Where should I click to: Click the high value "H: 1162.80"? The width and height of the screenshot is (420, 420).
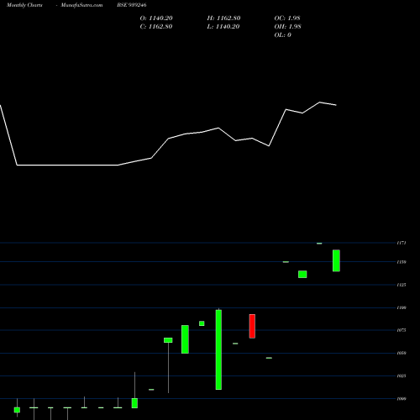tap(223, 18)
